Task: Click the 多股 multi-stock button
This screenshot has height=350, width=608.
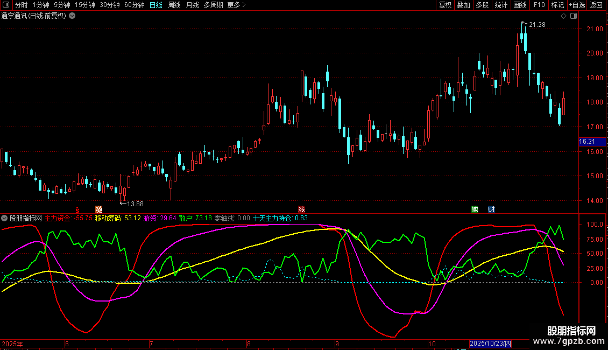Action: point(483,5)
